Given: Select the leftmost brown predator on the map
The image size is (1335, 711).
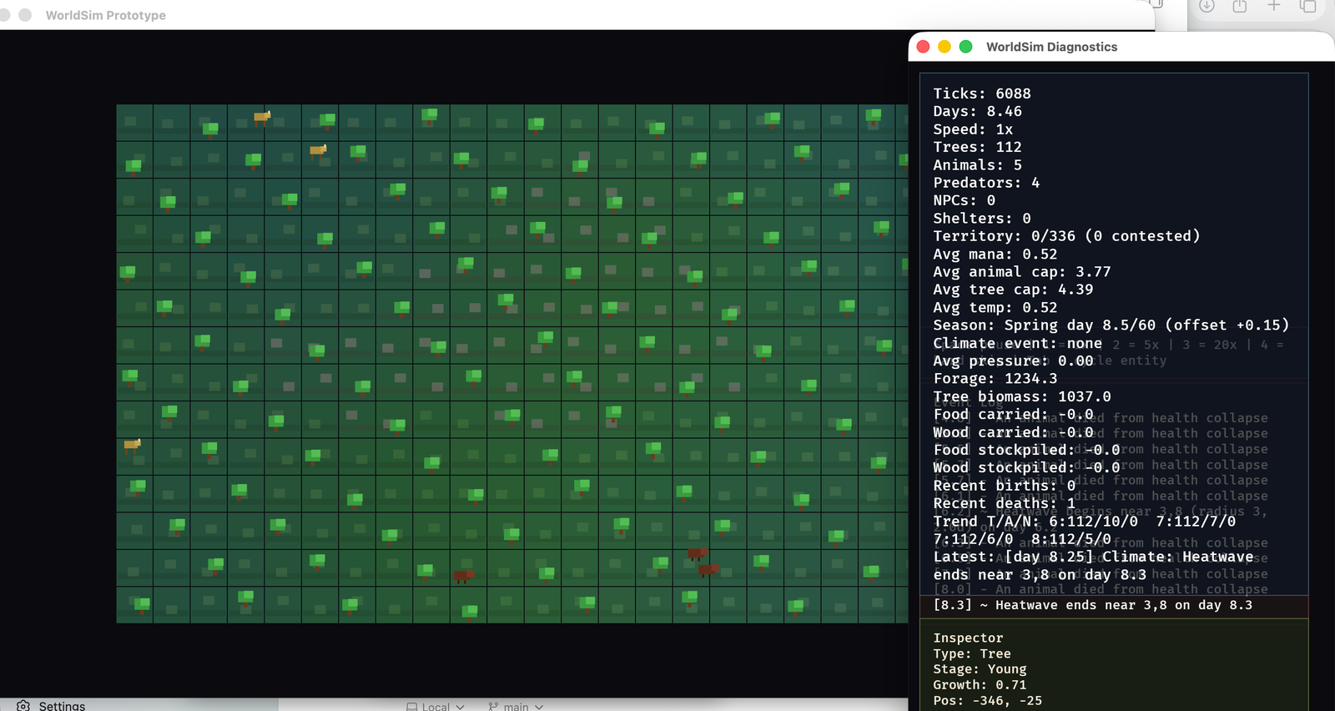Looking at the screenshot, I should pyautogui.click(x=463, y=576).
